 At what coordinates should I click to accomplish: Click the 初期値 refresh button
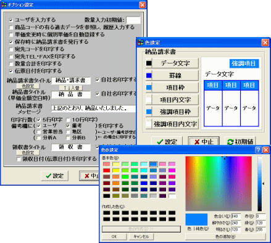[240, 142]
